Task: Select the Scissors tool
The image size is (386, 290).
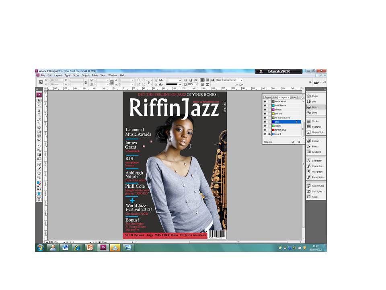Action: 39,141
